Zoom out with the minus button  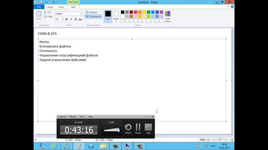[x=208, y=140]
